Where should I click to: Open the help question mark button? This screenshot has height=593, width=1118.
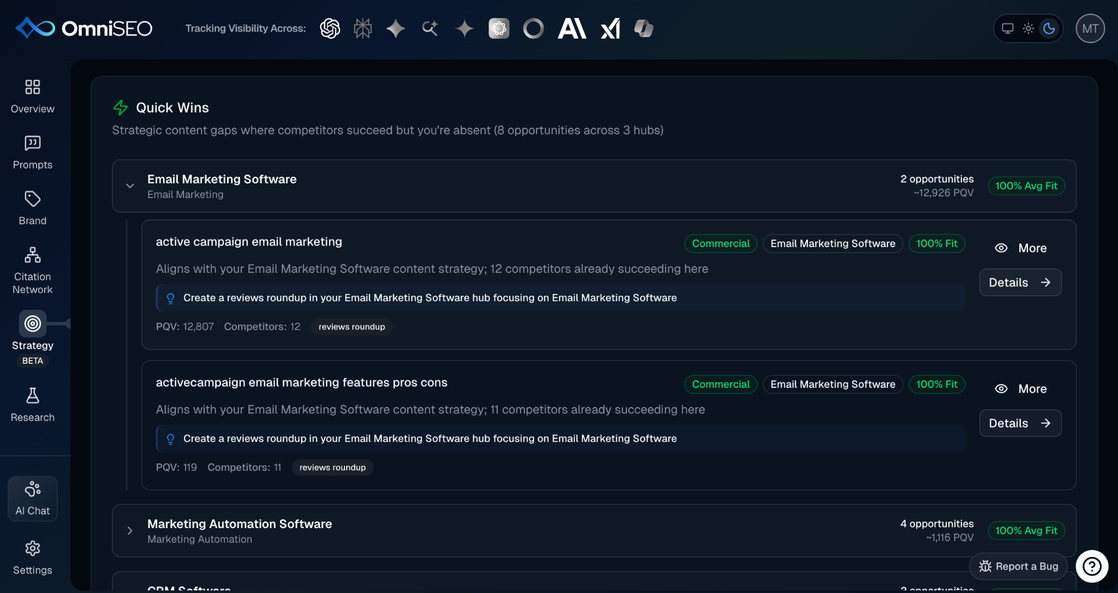(1092, 566)
